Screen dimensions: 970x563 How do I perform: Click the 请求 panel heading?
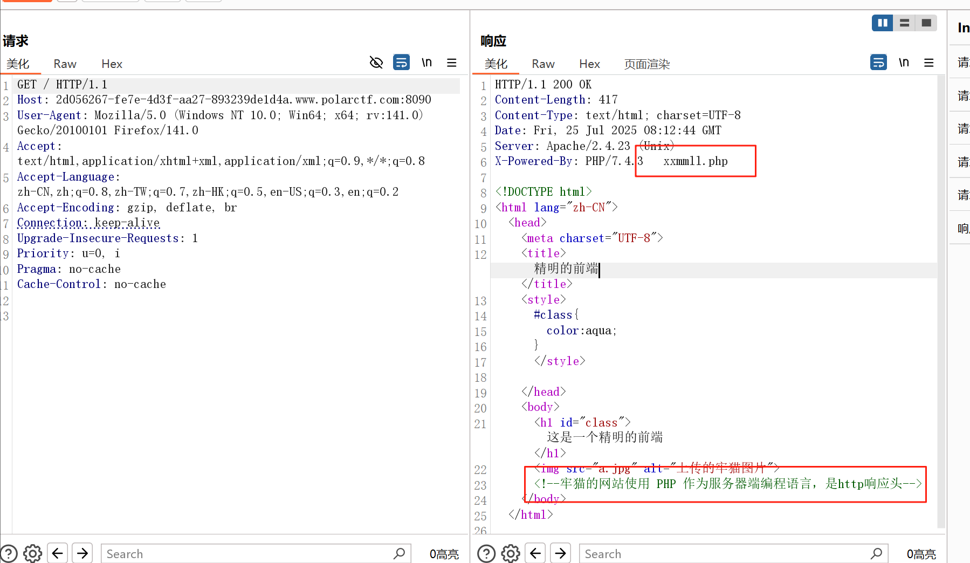[16, 41]
